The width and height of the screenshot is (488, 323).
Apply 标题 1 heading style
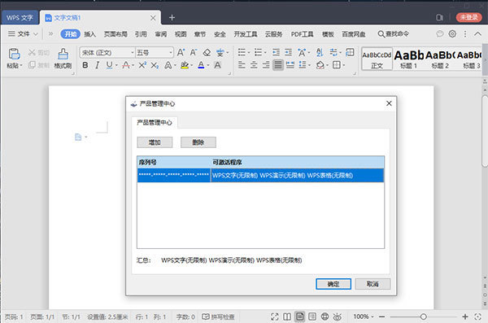pos(408,59)
